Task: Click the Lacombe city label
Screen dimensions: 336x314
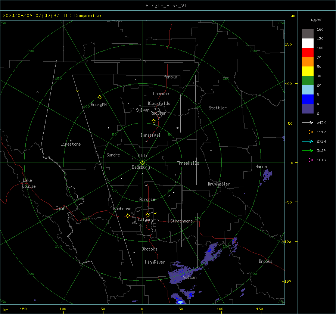Action: 161,94
